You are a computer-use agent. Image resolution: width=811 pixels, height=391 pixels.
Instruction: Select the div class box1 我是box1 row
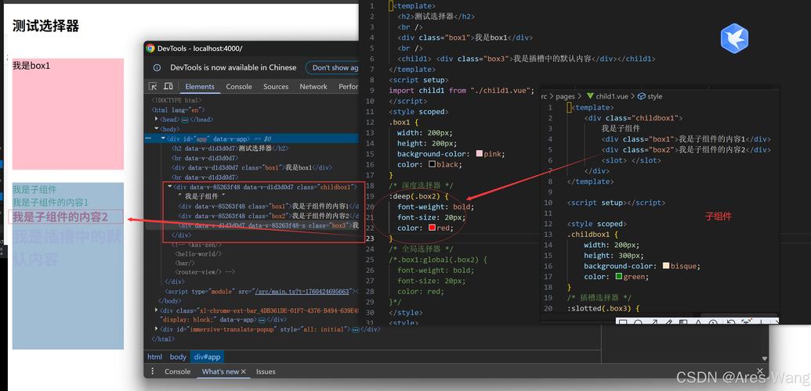[x=252, y=168]
